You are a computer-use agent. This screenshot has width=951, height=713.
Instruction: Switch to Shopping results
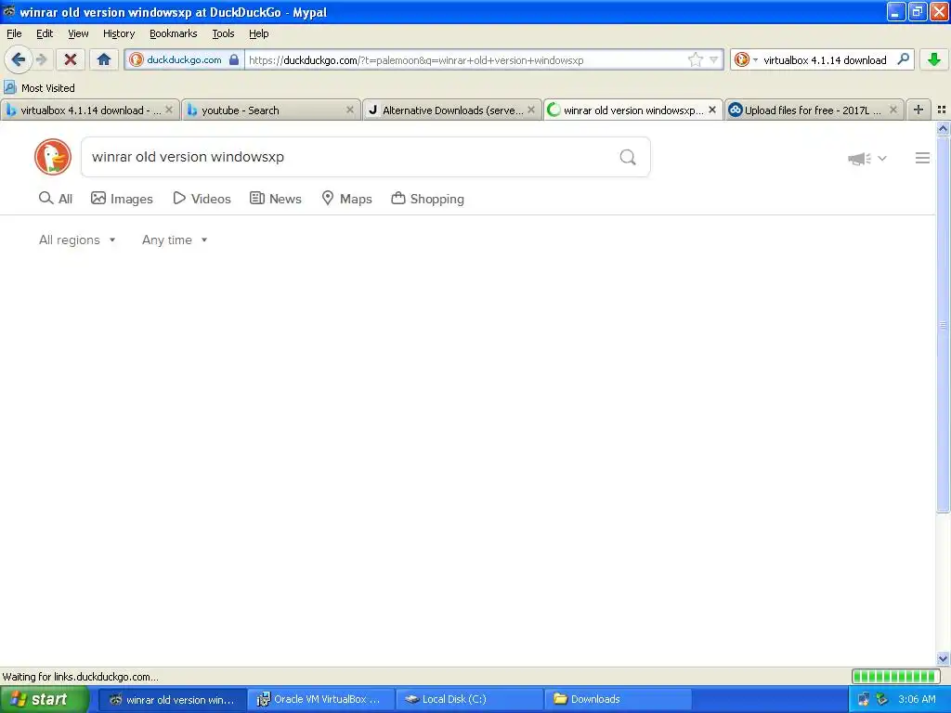click(x=428, y=199)
